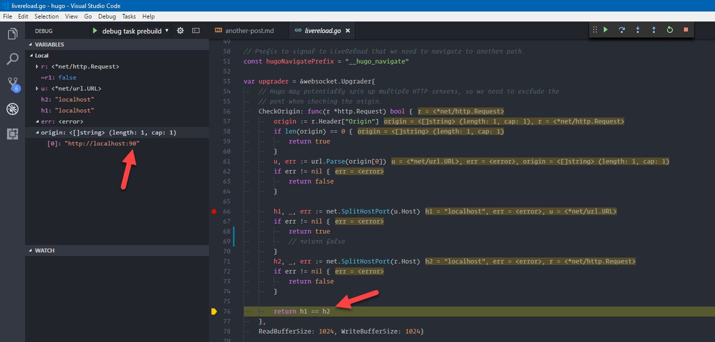This screenshot has height=342, width=715.
Task: Open the Extensions view in activity bar
Action: [x=13, y=133]
